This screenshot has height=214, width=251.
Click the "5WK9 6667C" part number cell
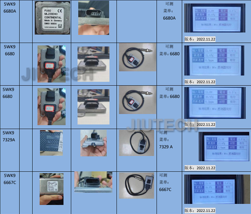(9, 179)
